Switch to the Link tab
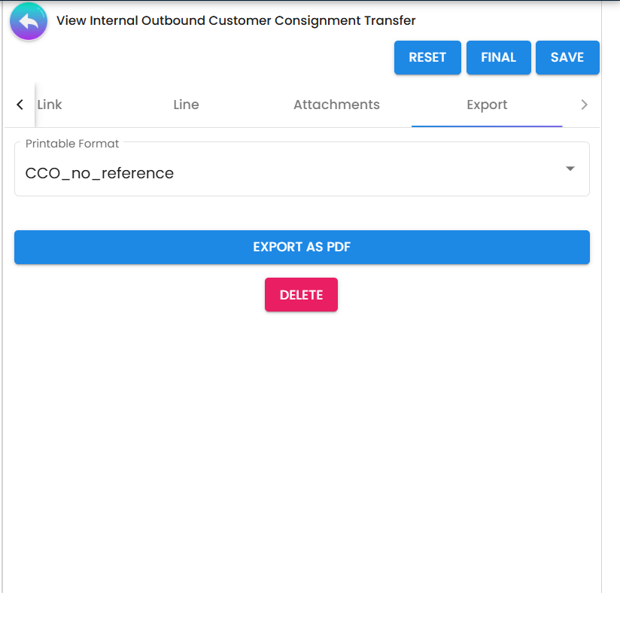This screenshot has width=620, height=623. (x=50, y=105)
